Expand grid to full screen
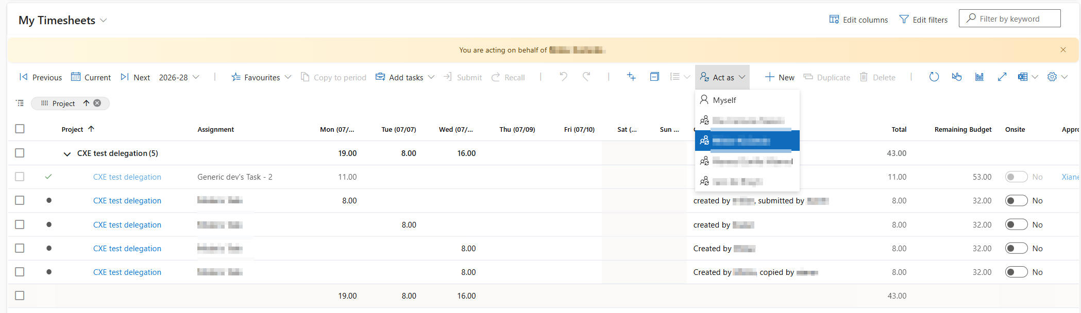The width and height of the screenshot is (1081, 313). pyautogui.click(x=1002, y=77)
